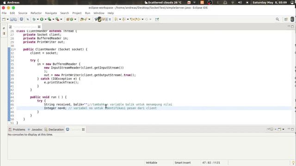The image size is (296, 166).
Task: Click the Coverage run icon
Action: click(x=49, y=19)
